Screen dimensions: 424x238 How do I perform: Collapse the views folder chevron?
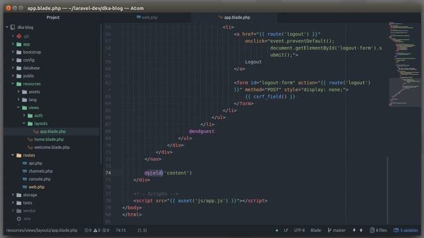pyautogui.click(x=18, y=107)
